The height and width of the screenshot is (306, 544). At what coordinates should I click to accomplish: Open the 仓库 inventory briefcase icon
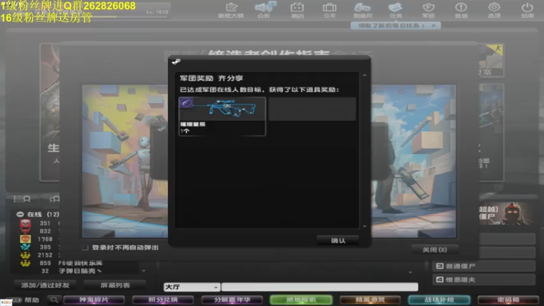tap(329, 10)
